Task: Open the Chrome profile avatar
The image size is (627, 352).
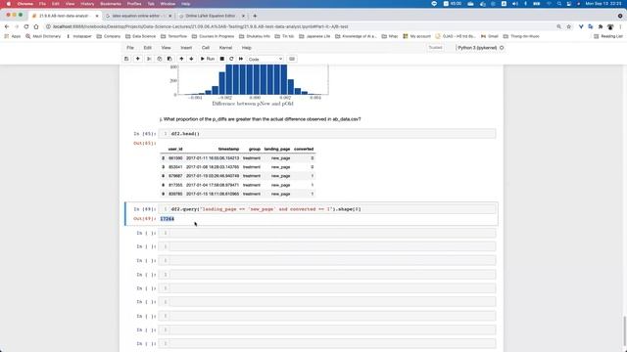Action: click(x=610, y=26)
